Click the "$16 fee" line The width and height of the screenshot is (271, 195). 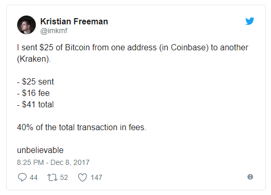[33, 93]
